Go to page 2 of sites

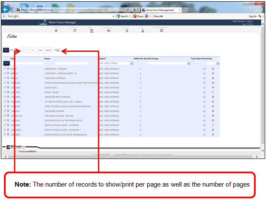(x=23, y=50)
